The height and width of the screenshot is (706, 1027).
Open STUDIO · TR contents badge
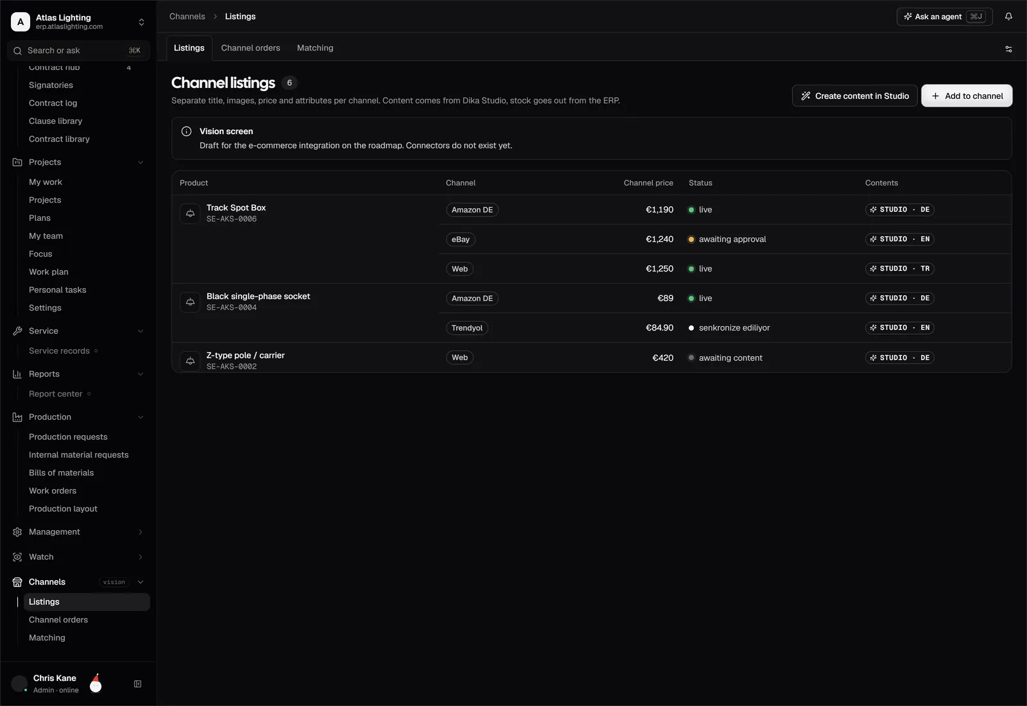[x=899, y=269]
